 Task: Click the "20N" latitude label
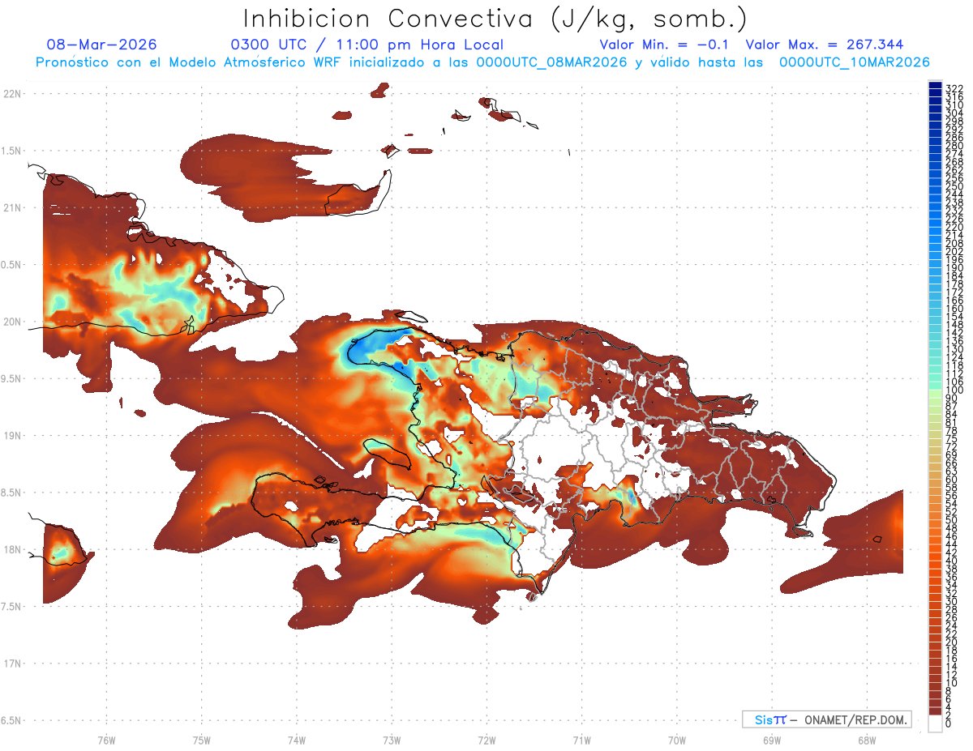tap(13, 322)
